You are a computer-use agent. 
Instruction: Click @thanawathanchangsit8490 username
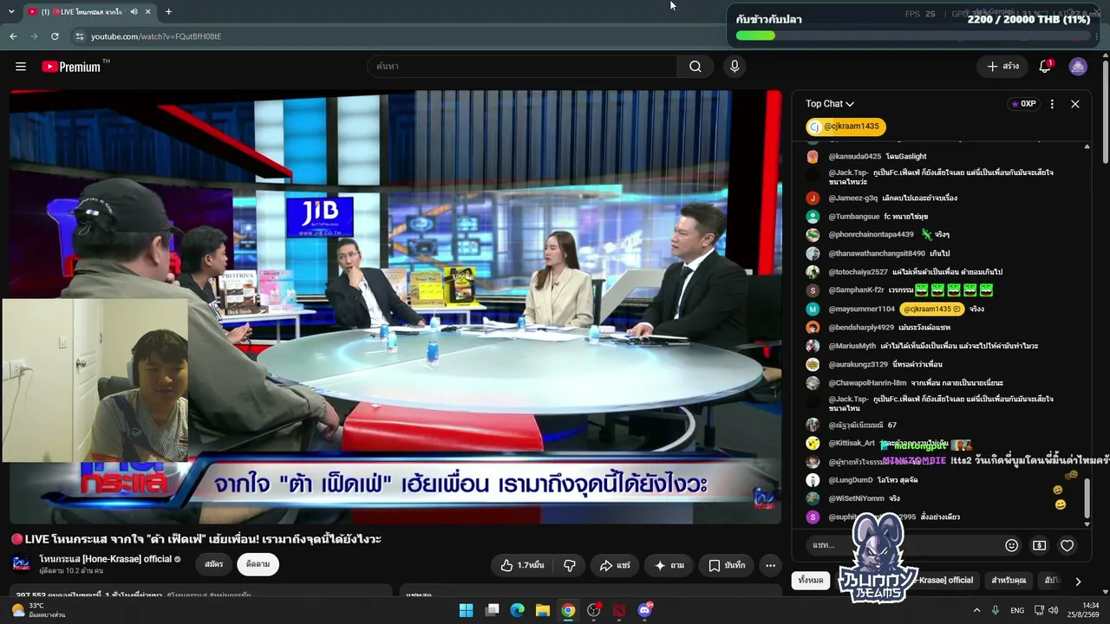pos(877,254)
